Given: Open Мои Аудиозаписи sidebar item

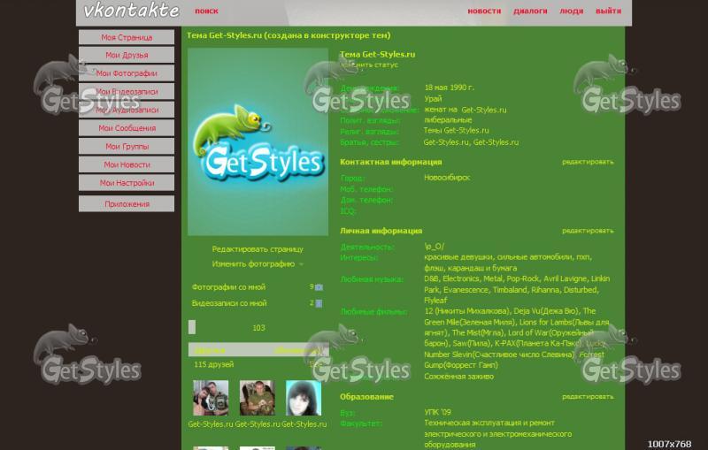Looking at the screenshot, I should click(x=127, y=110).
